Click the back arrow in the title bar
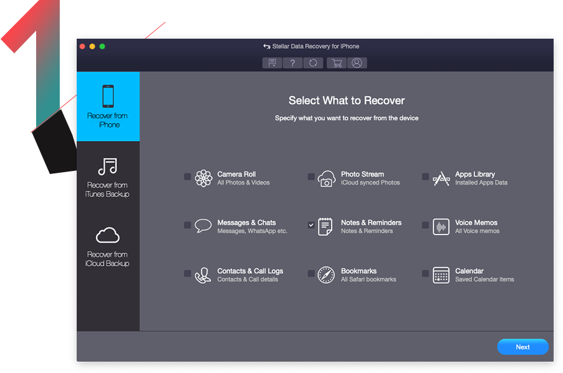This screenshot has width=563, height=373. pyautogui.click(x=266, y=46)
